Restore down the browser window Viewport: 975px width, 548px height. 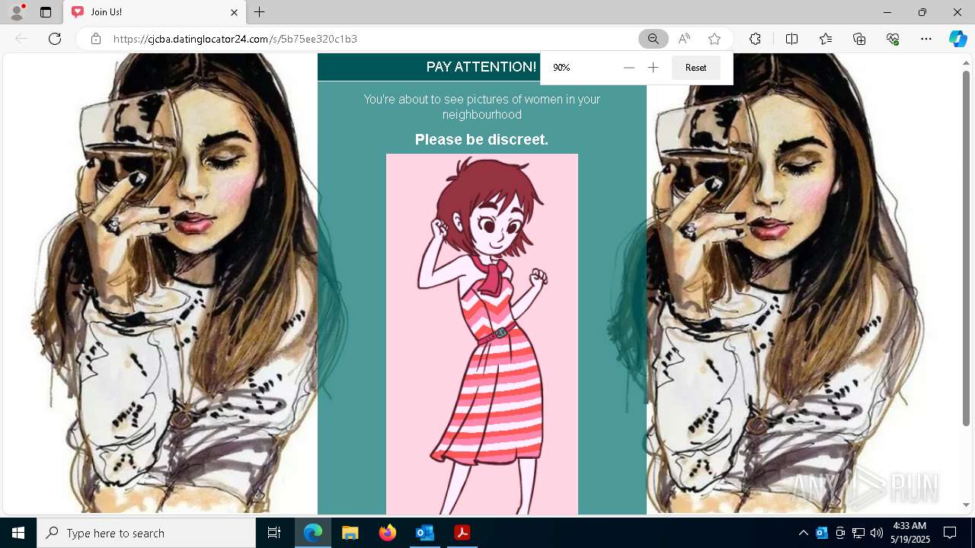(922, 12)
